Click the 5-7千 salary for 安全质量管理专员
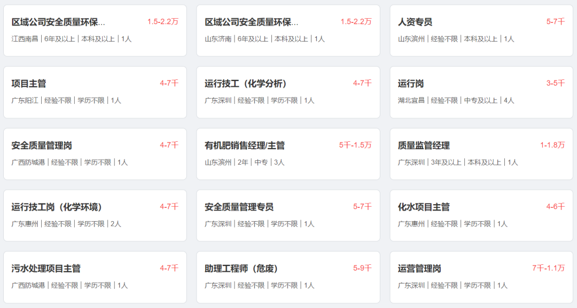Screen dimensions: 577x308 [362, 207]
